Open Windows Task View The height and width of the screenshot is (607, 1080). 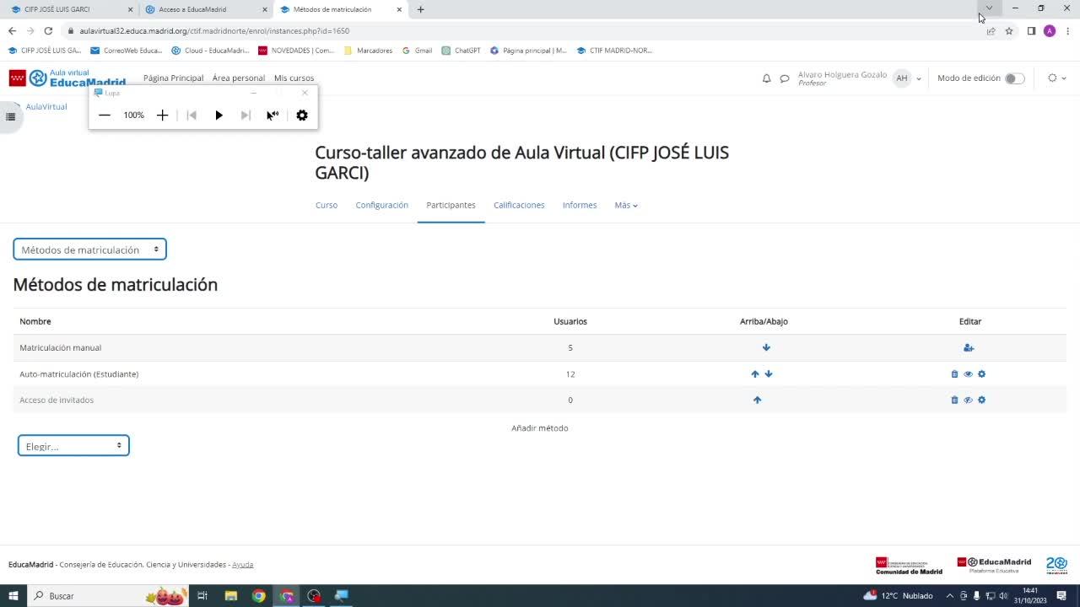(202, 596)
